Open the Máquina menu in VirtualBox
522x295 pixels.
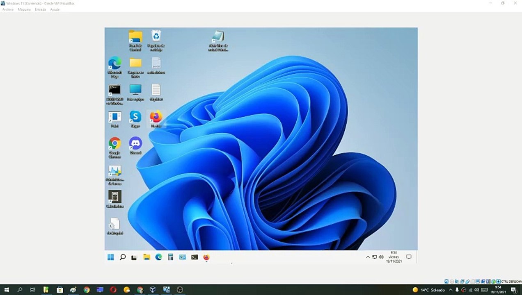click(x=24, y=9)
